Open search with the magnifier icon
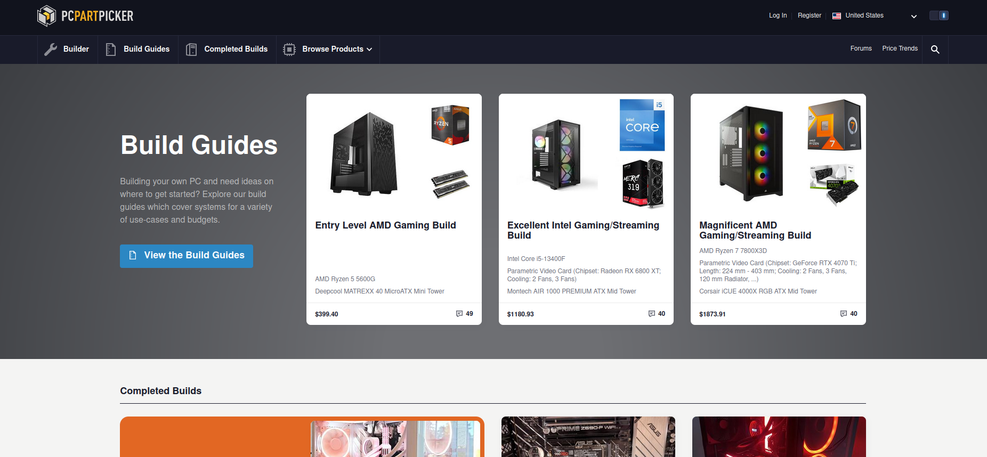 coord(935,50)
